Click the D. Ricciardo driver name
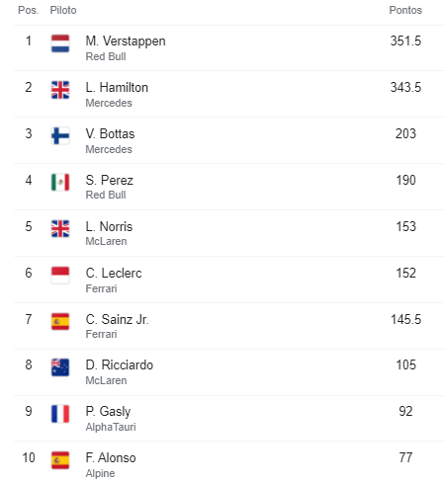445x484 pixels. 120,365
